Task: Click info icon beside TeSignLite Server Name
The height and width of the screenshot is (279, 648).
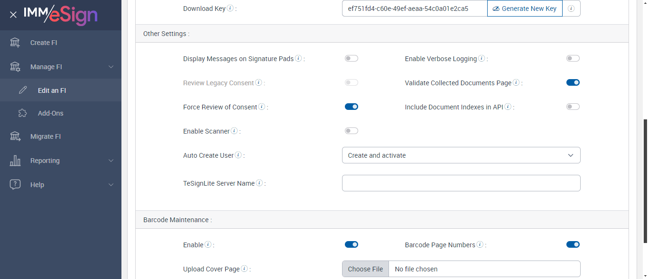Action: (259, 183)
